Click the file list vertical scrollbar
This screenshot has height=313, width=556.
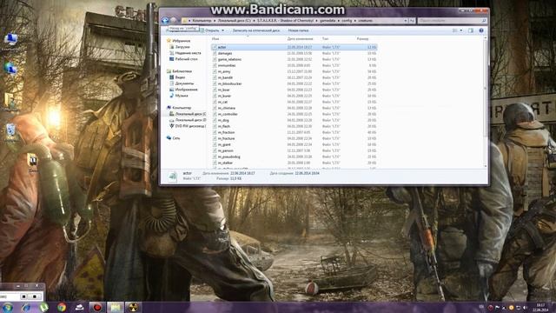[486, 103]
